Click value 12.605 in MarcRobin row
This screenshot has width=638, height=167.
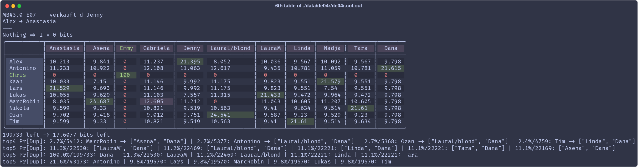156,102
